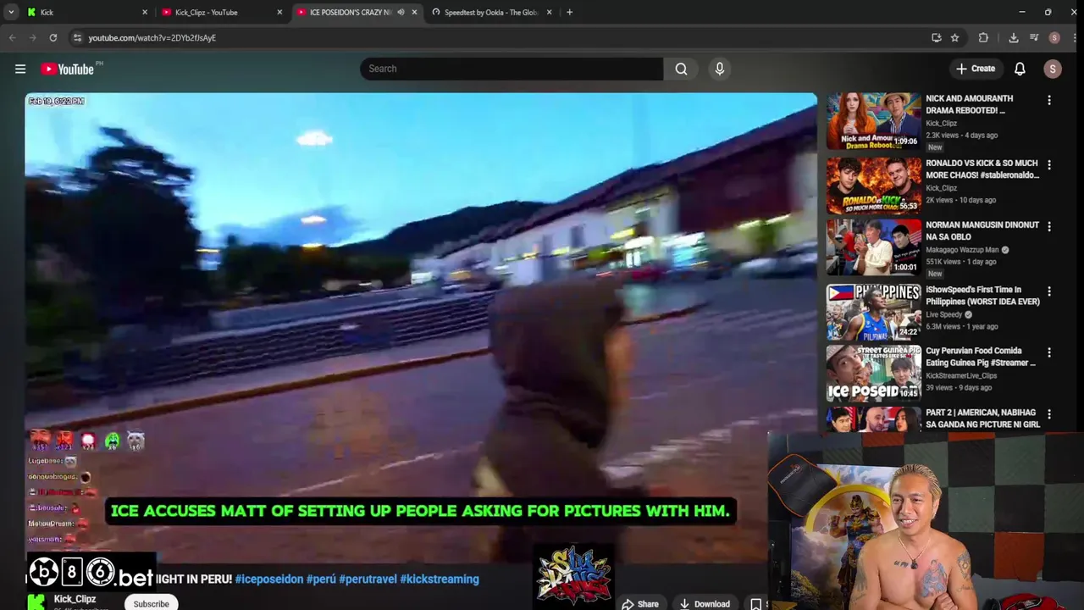Open more options for PART 2 AMERICAN video
The image size is (1084, 610).
1048,413
